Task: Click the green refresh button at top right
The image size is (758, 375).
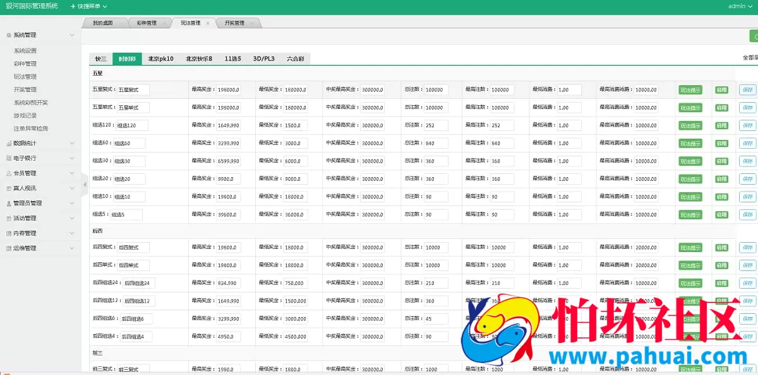Action: click(753, 37)
